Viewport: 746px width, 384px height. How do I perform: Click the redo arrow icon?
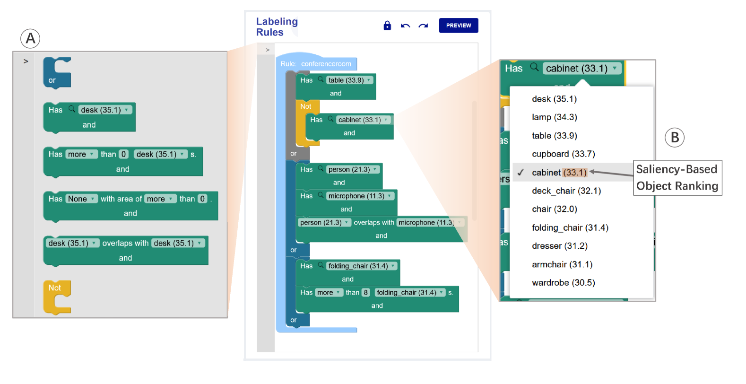point(423,26)
